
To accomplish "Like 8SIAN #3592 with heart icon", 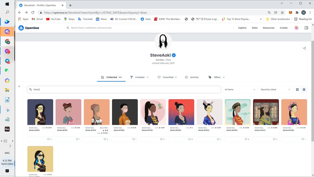I will point(218,139).
